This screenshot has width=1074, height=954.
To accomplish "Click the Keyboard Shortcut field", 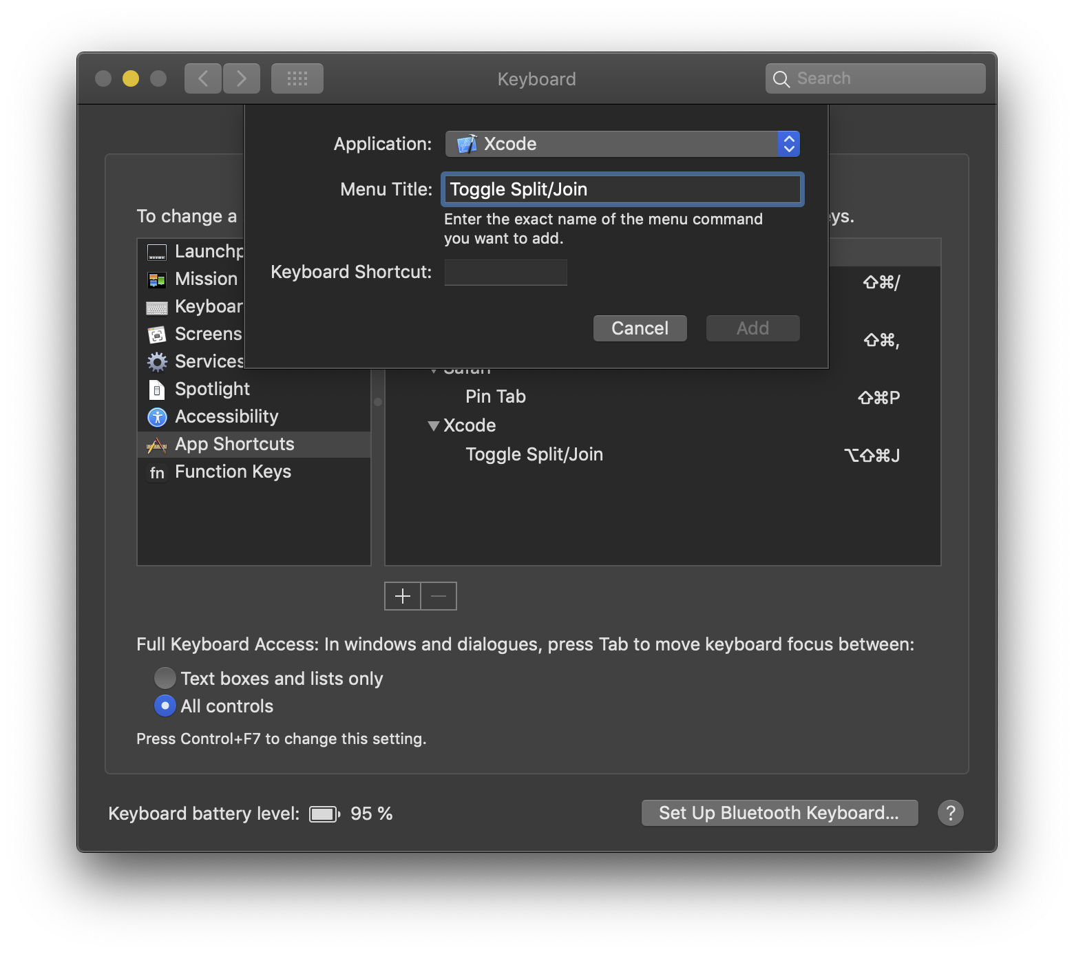I will [506, 273].
